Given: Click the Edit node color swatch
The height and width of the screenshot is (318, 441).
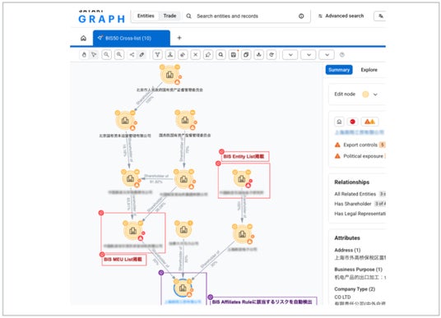Looking at the screenshot, I should (x=365, y=94).
